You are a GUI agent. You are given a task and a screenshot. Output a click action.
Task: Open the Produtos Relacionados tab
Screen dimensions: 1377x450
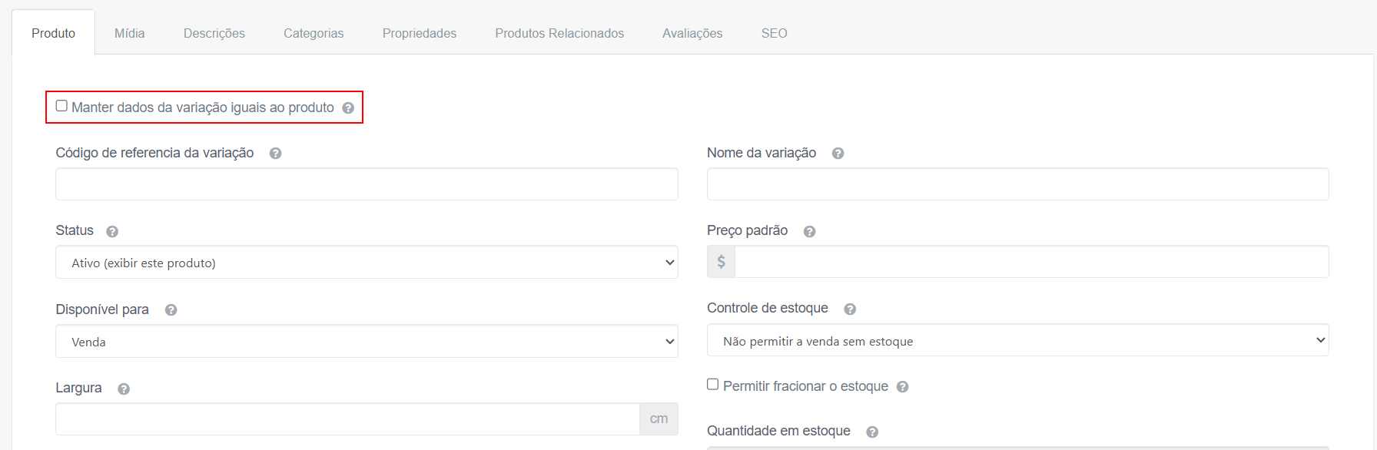click(x=559, y=33)
